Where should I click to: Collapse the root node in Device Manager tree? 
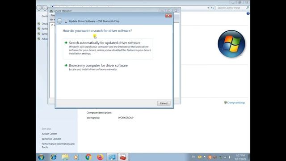click(52, 25)
